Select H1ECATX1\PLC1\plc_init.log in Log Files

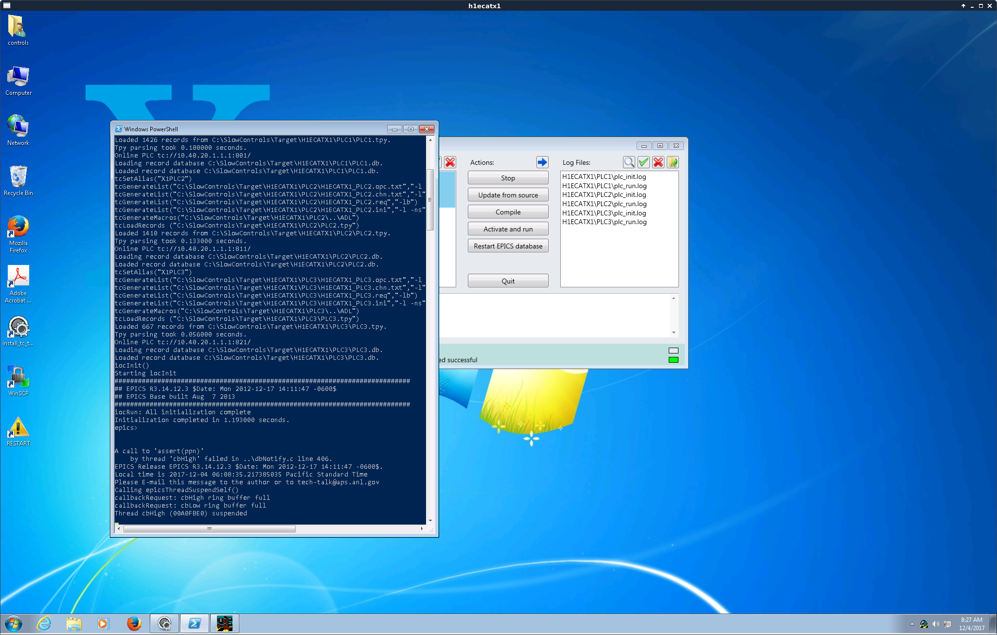pyautogui.click(x=604, y=176)
